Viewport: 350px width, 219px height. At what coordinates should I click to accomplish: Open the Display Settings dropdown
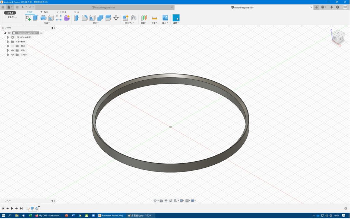tap(182, 201)
